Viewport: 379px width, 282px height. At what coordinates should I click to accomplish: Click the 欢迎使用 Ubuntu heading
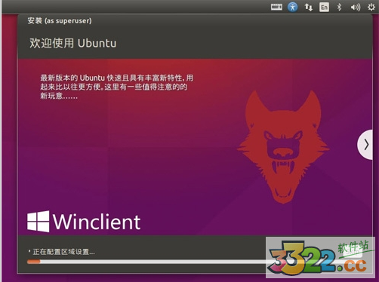tap(73, 43)
